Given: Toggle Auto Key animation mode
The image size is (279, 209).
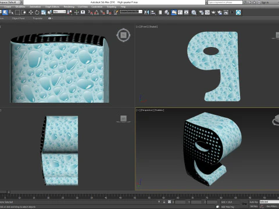Looking at the screenshot, I should click(253, 202).
